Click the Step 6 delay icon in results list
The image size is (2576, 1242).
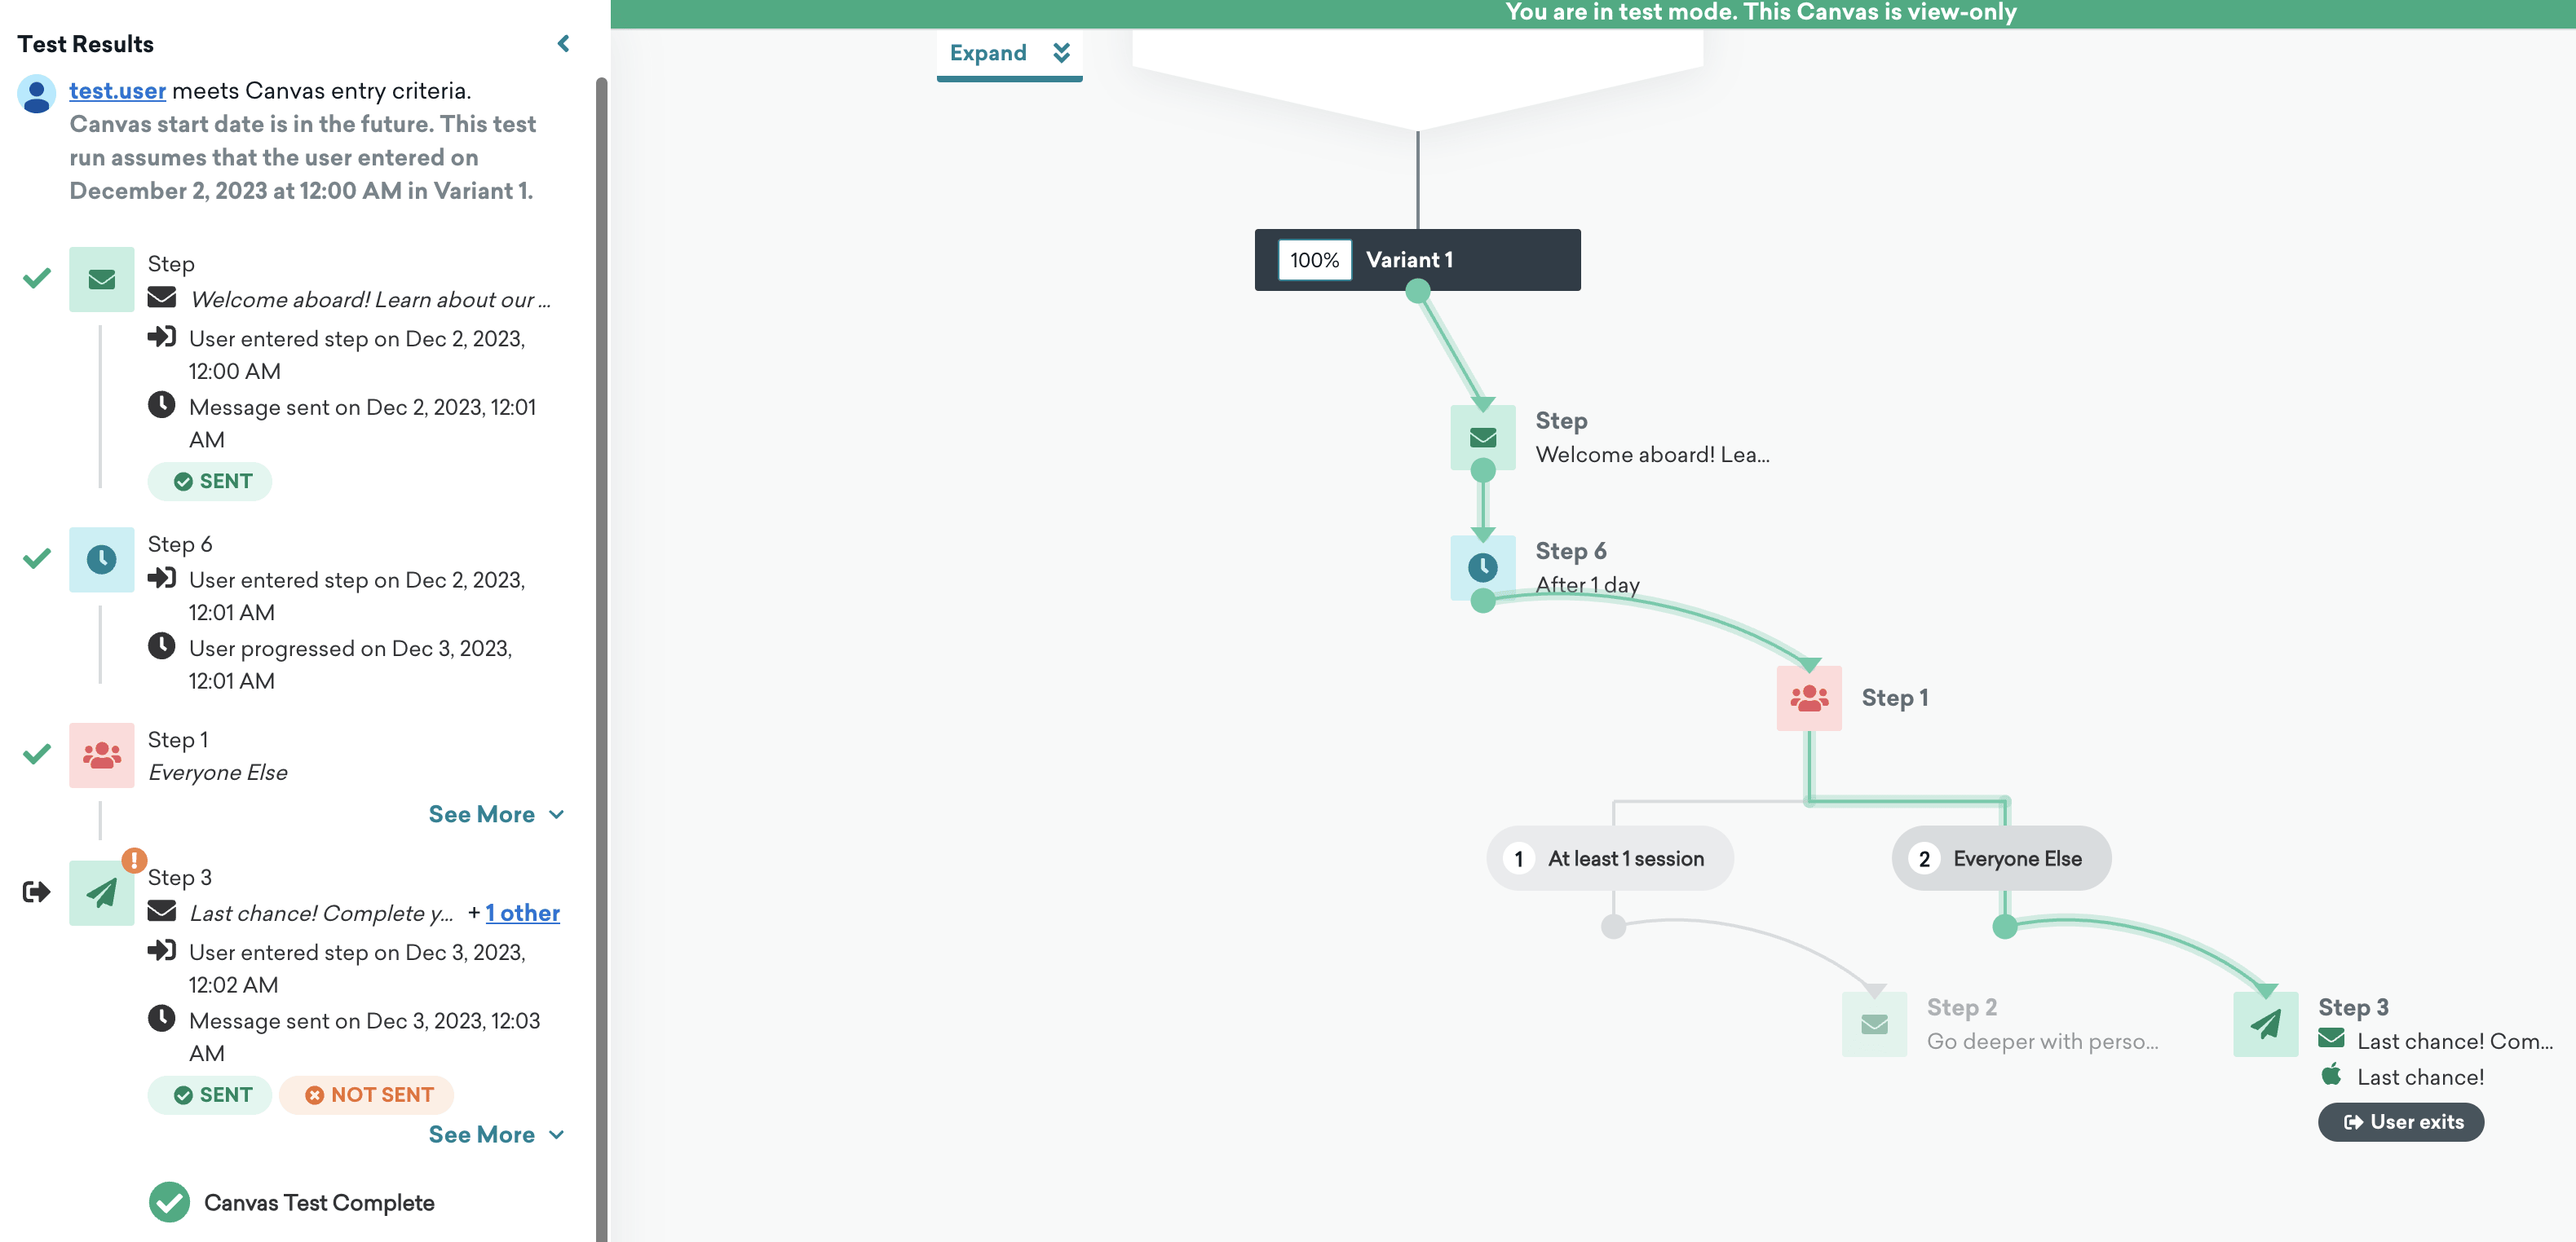[x=102, y=560]
